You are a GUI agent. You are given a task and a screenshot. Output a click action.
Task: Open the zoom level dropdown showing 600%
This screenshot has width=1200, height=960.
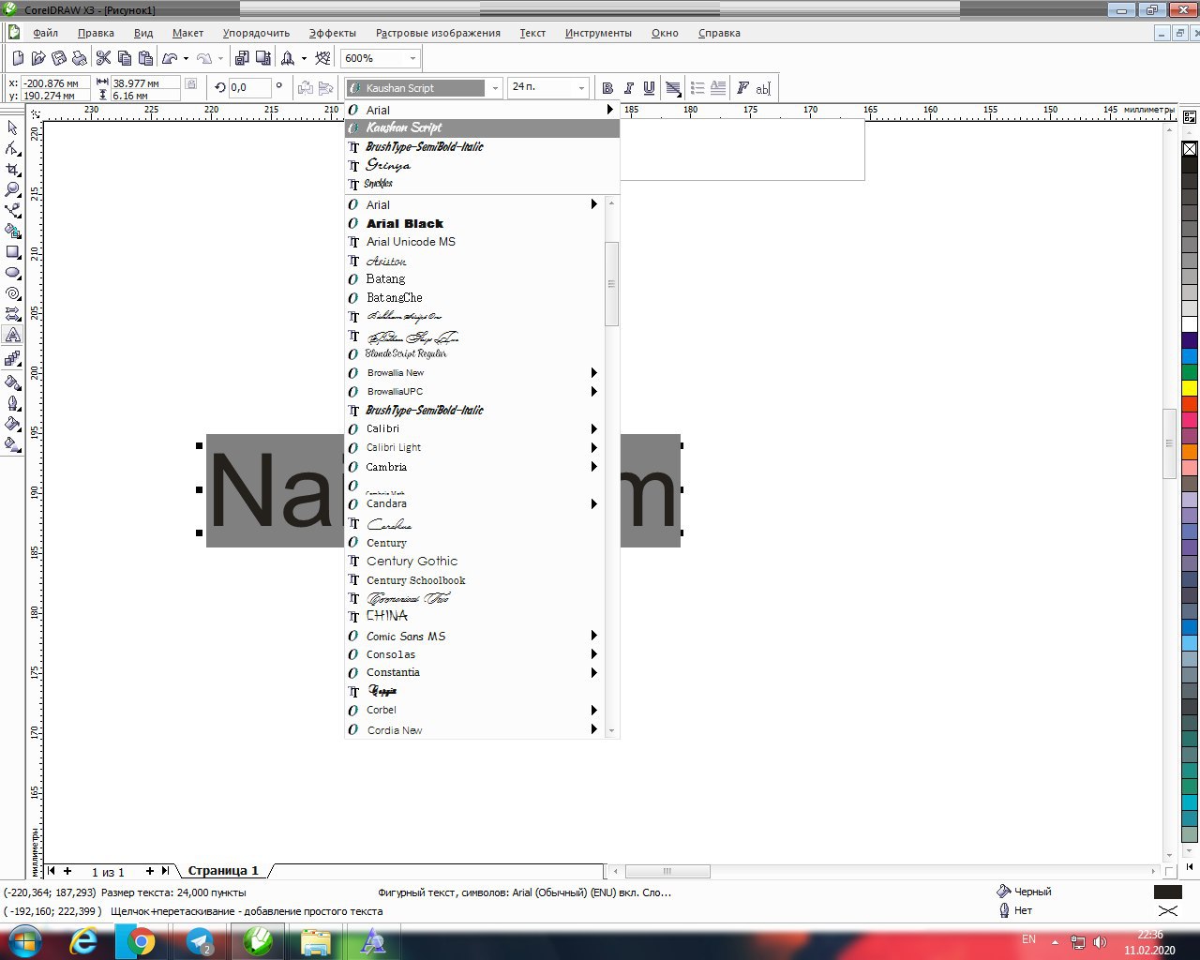pos(412,58)
